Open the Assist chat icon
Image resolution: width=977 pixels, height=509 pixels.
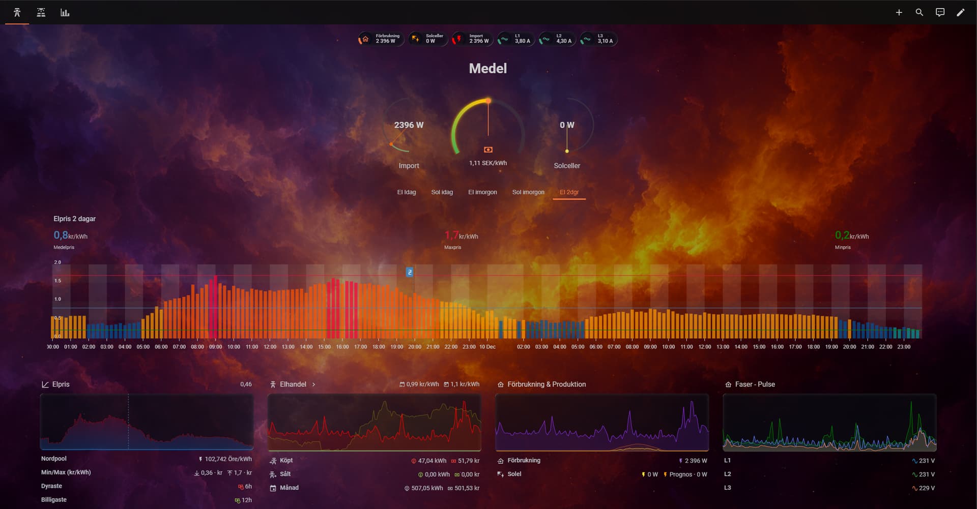point(940,12)
